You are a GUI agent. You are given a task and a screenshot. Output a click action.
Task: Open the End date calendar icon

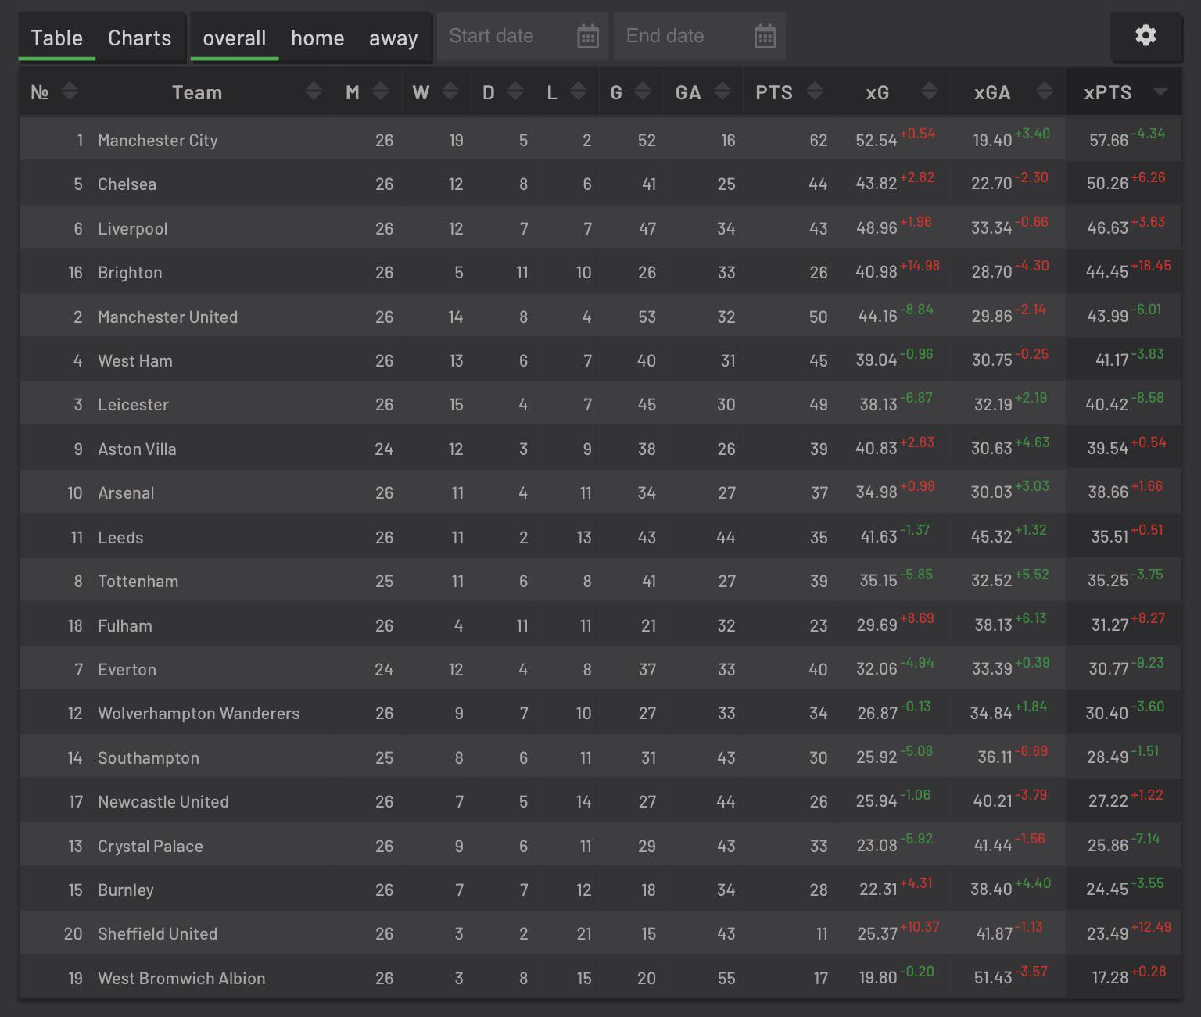pyautogui.click(x=765, y=36)
